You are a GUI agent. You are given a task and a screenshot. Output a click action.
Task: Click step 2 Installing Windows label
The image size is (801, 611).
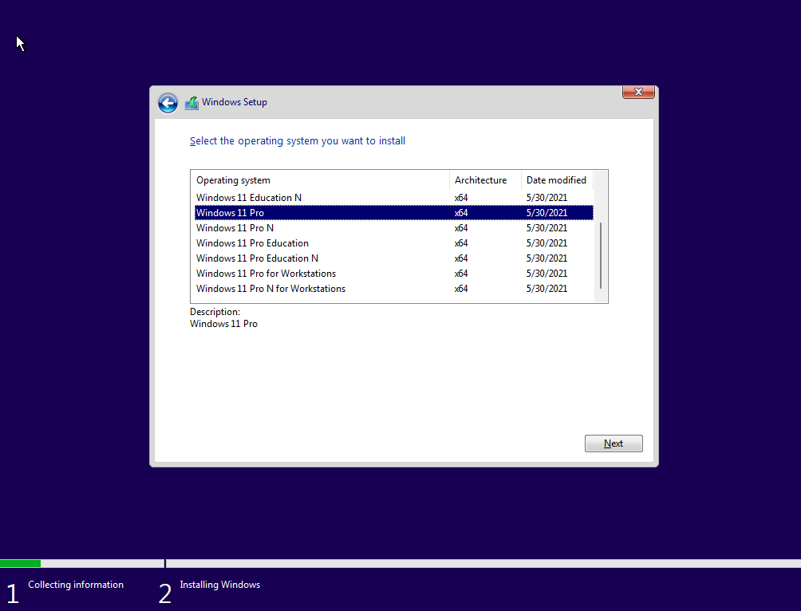(x=219, y=585)
